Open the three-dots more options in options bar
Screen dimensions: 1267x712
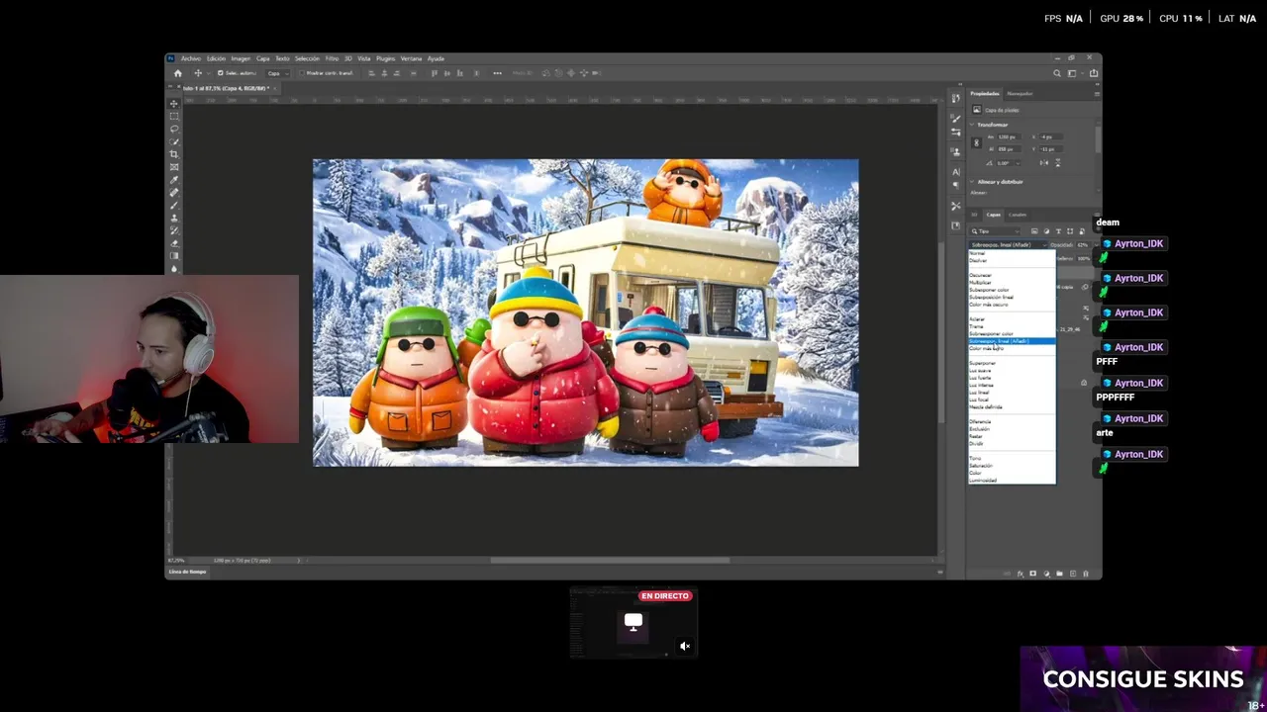(497, 73)
